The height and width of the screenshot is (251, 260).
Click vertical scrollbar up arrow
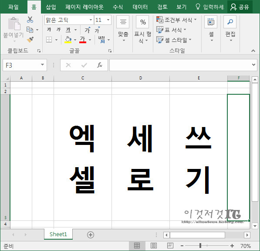coord(255,80)
